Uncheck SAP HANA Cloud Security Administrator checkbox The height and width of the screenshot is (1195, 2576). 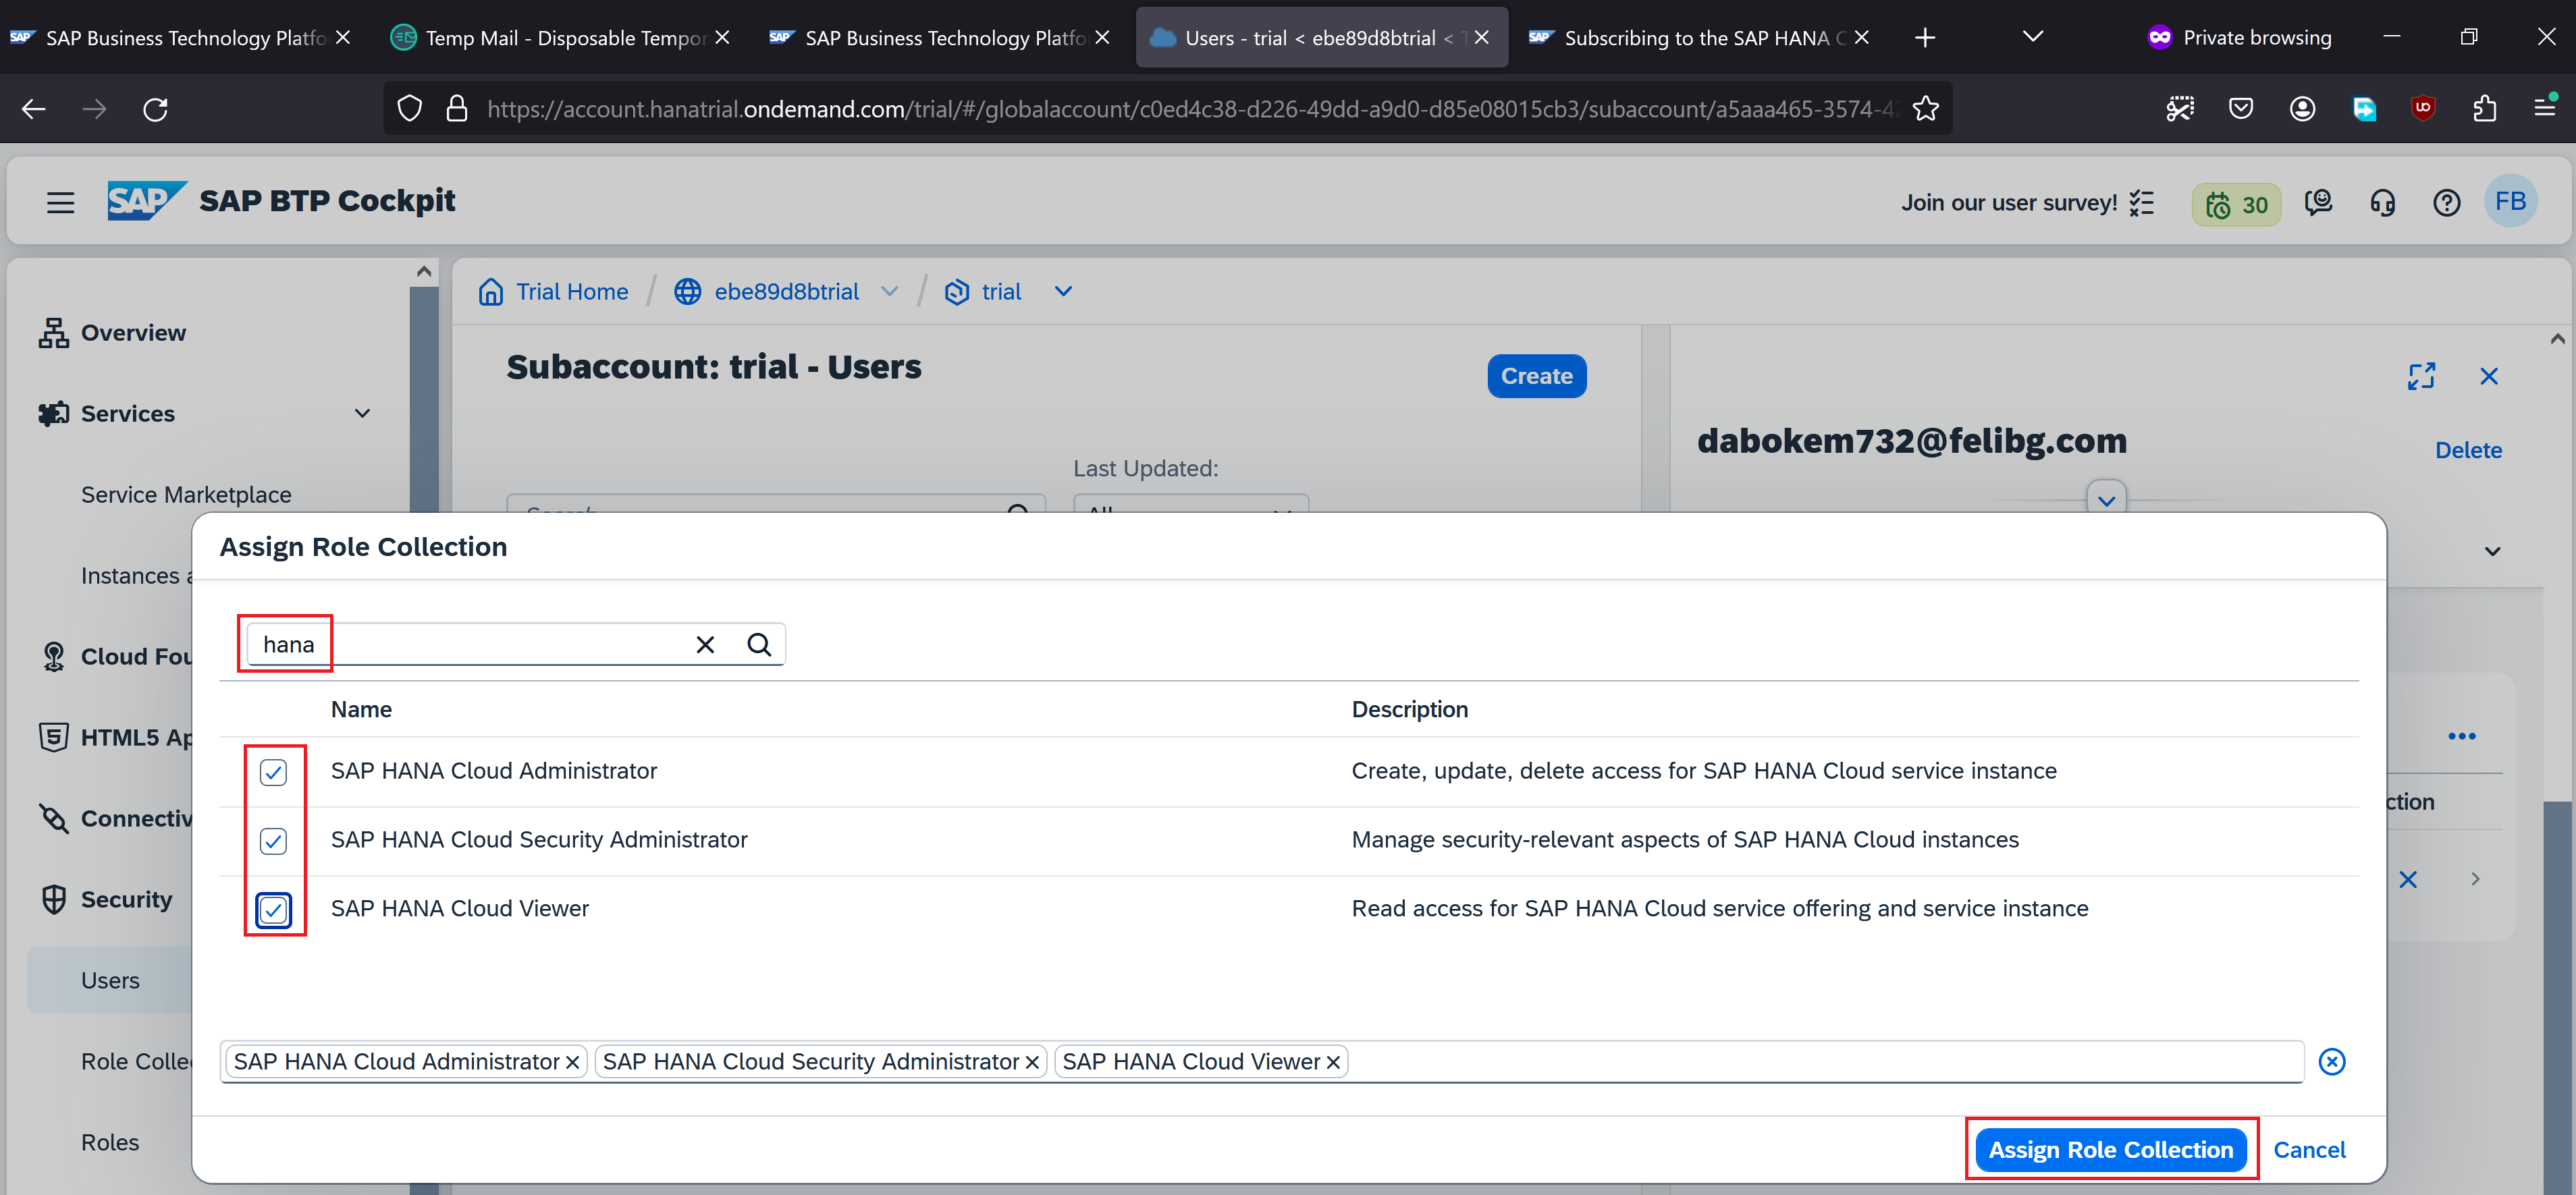coord(273,840)
